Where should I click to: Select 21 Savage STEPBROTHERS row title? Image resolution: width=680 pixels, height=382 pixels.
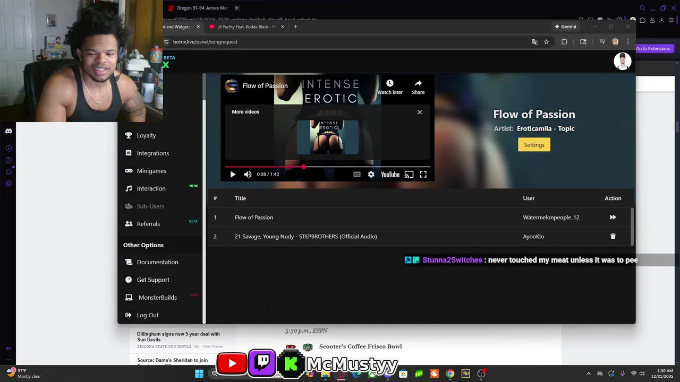306,237
